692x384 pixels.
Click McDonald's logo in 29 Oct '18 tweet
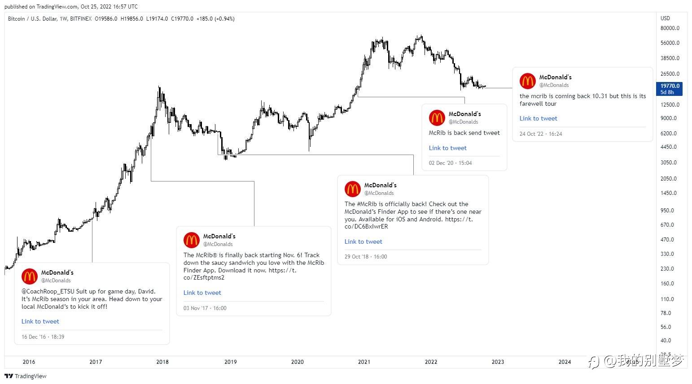point(353,189)
